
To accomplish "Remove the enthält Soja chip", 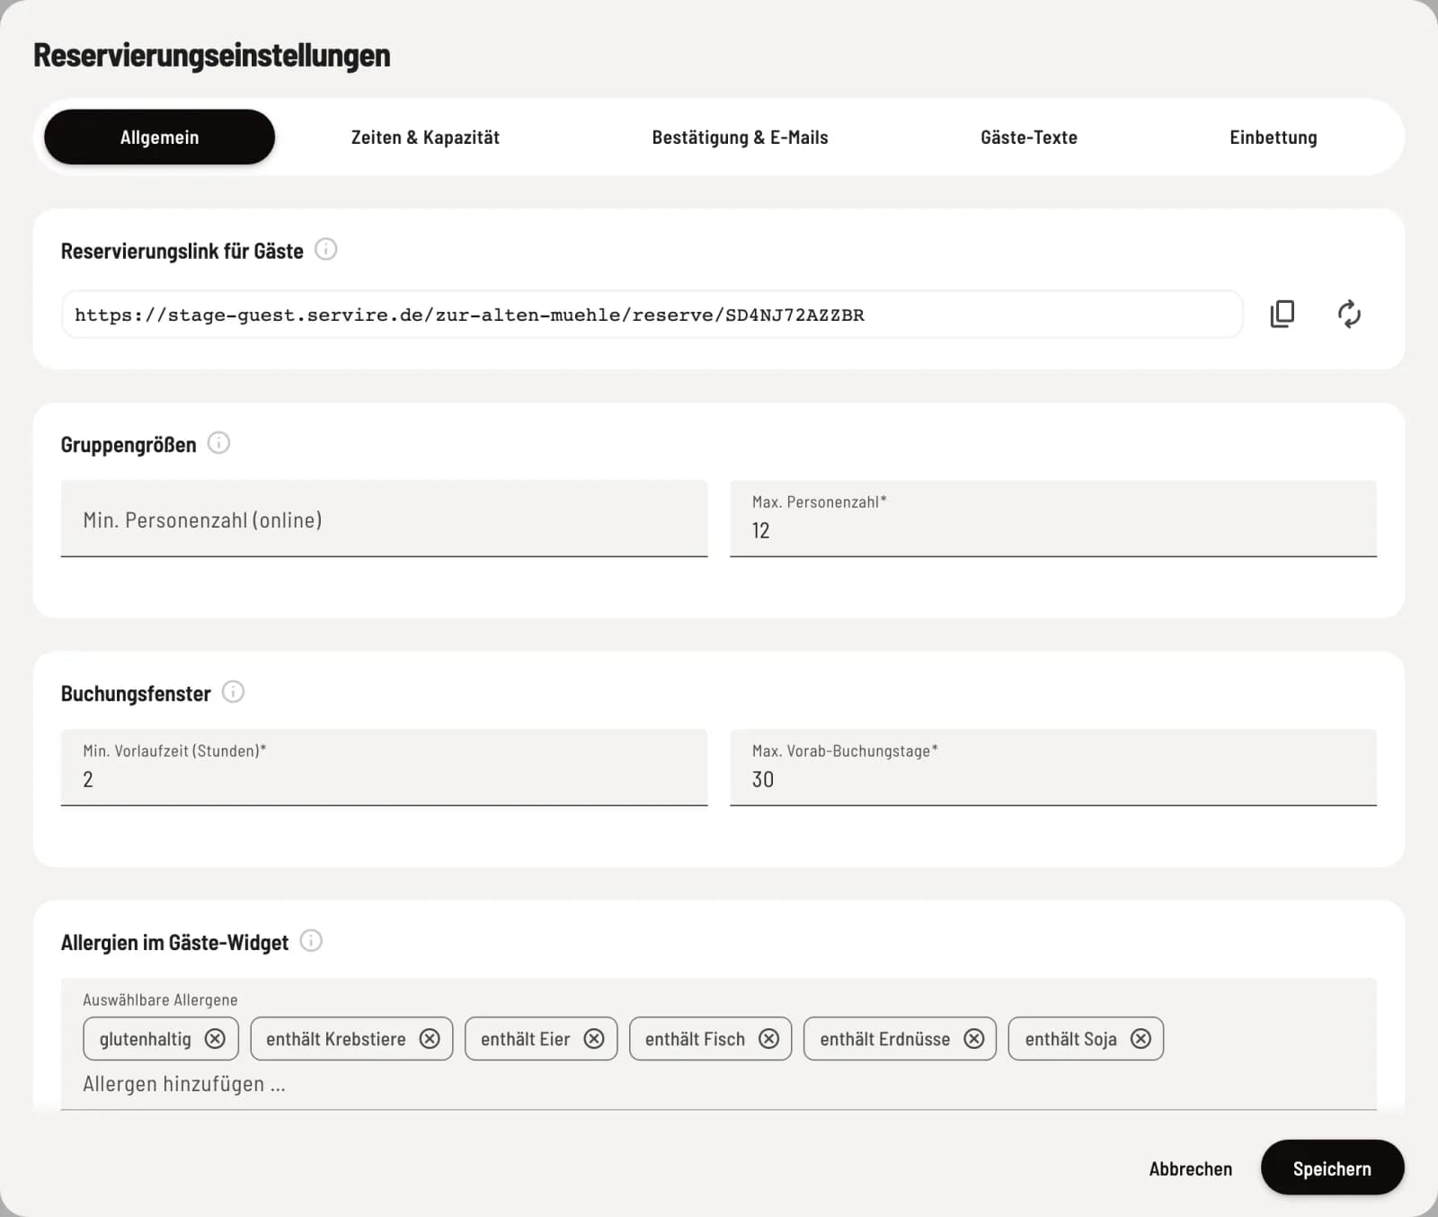I will (1141, 1038).
